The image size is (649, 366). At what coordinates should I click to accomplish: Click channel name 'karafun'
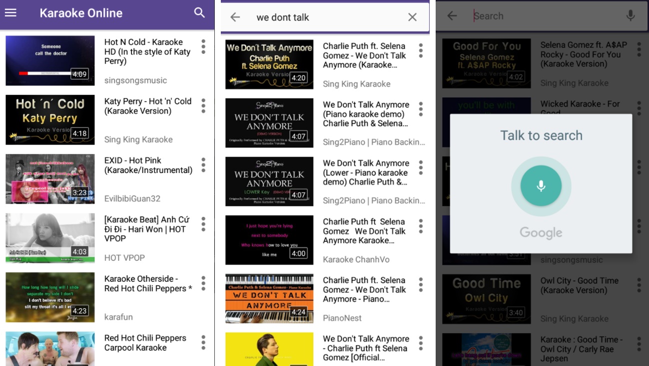pyautogui.click(x=118, y=317)
